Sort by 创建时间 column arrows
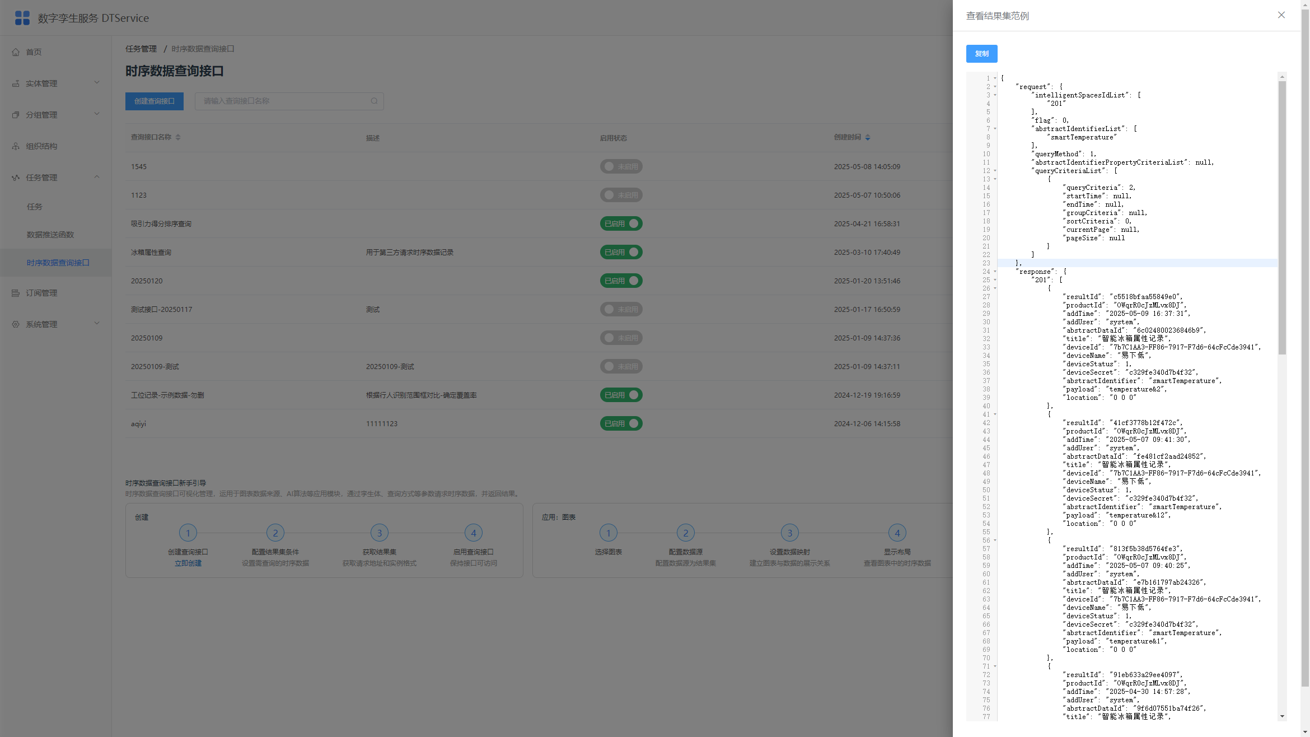This screenshot has height=737, width=1310. [868, 137]
